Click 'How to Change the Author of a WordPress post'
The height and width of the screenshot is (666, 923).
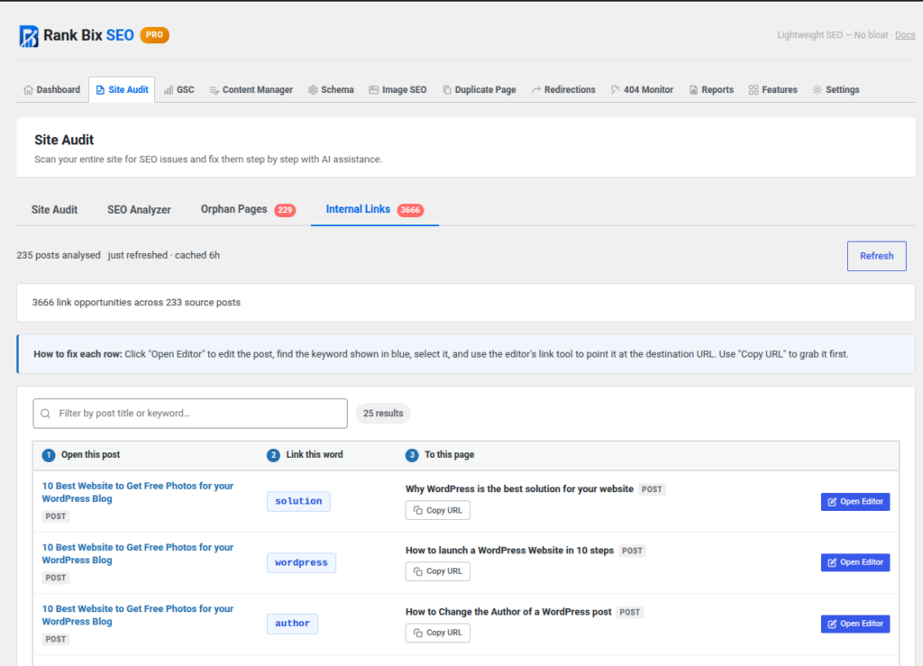[508, 612]
